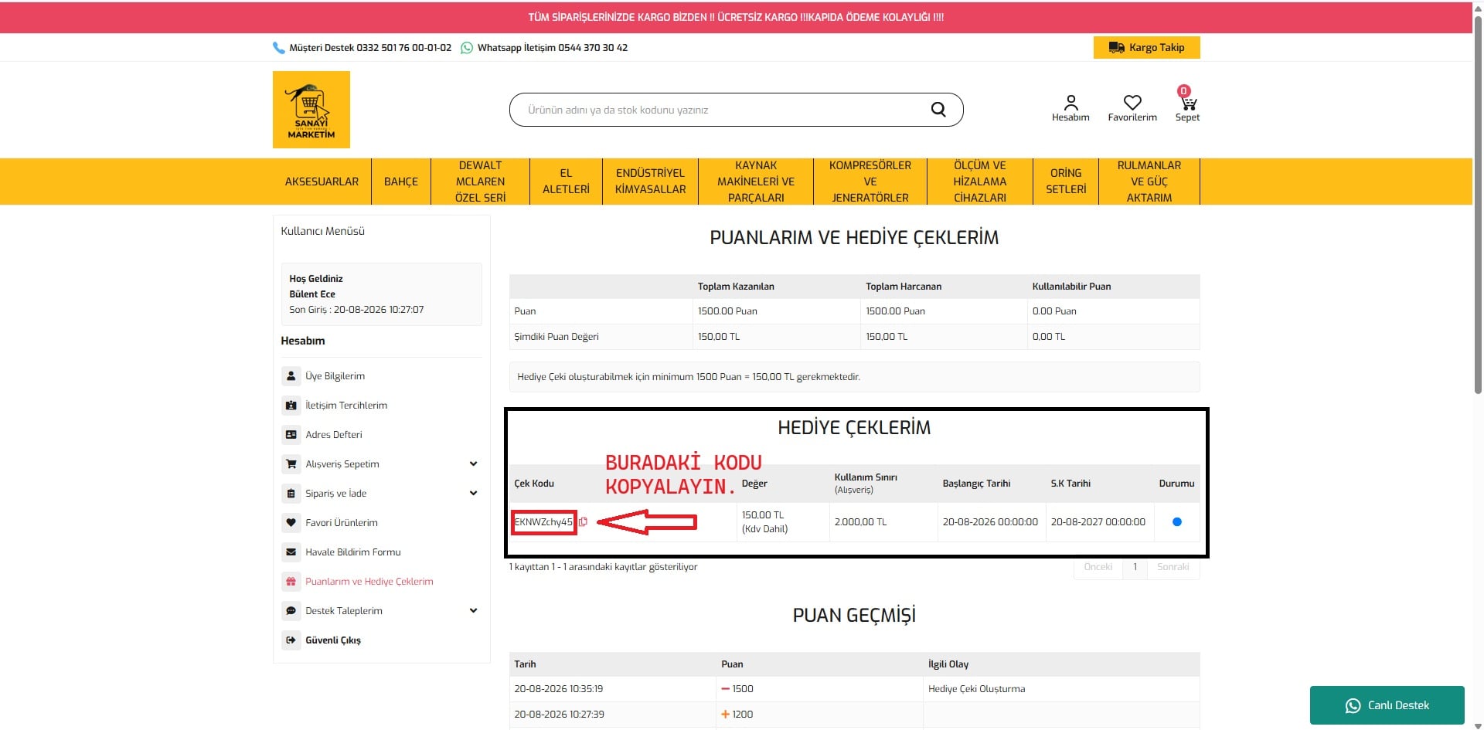The height and width of the screenshot is (730, 1484).
Task: Click Havale Bildirim Formu envelope icon
Action: click(291, 552)
